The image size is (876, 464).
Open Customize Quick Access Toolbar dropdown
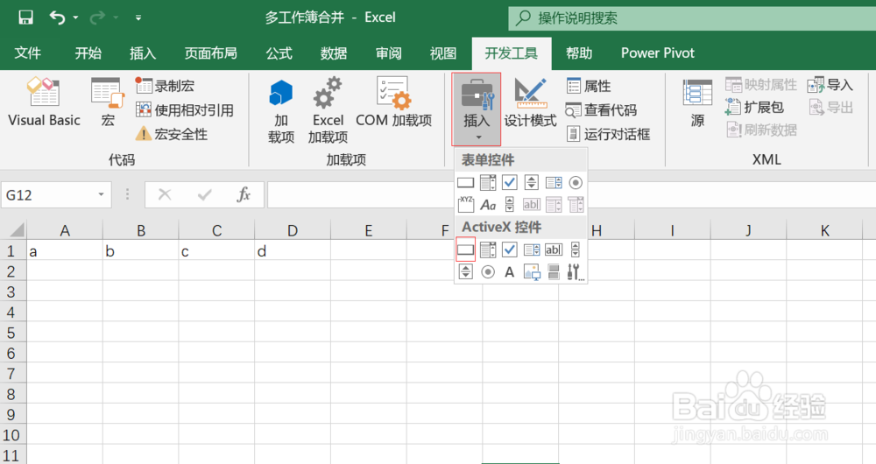(138, 18)
